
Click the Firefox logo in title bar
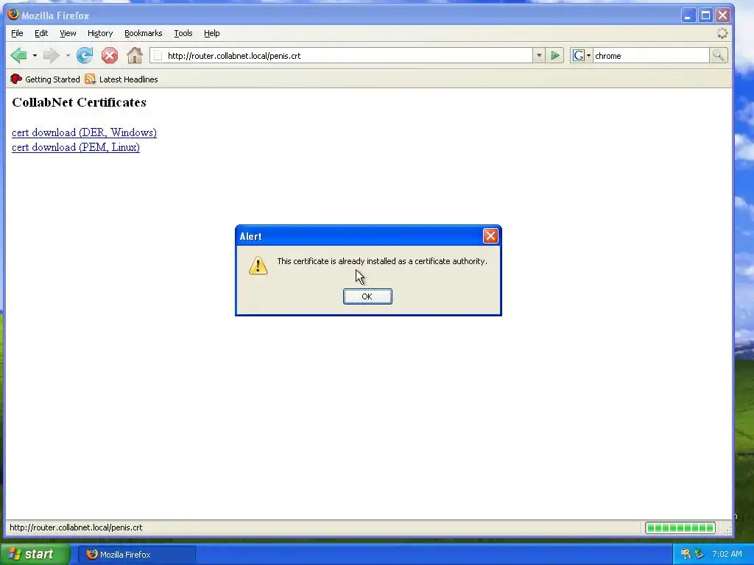[13, 15]
